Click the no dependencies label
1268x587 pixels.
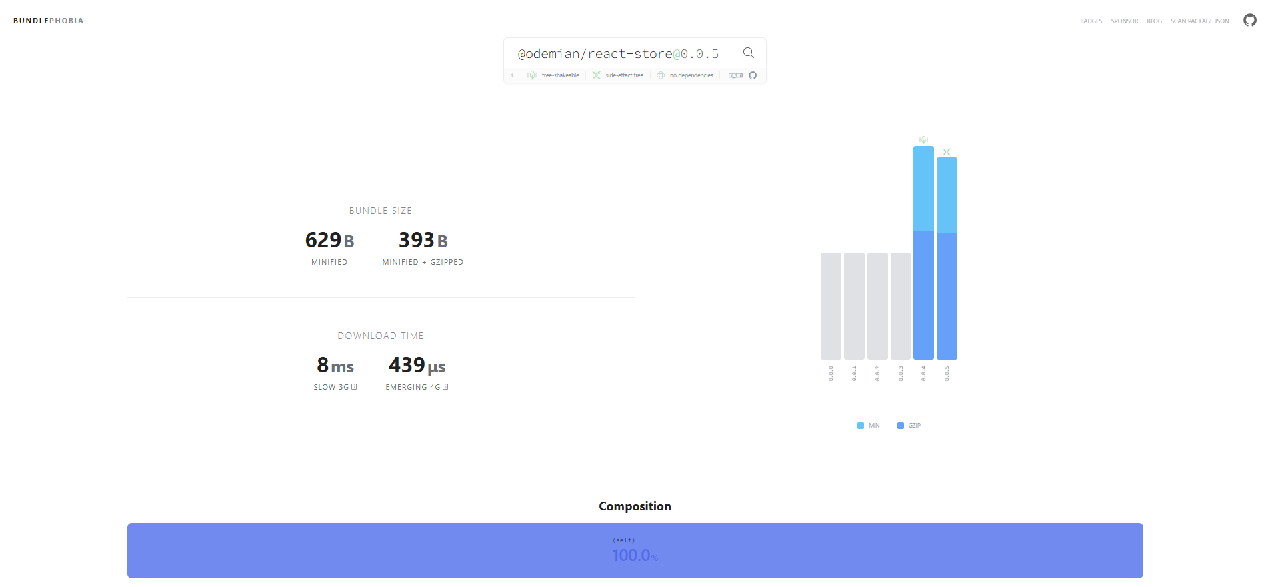tap(691, 75)
